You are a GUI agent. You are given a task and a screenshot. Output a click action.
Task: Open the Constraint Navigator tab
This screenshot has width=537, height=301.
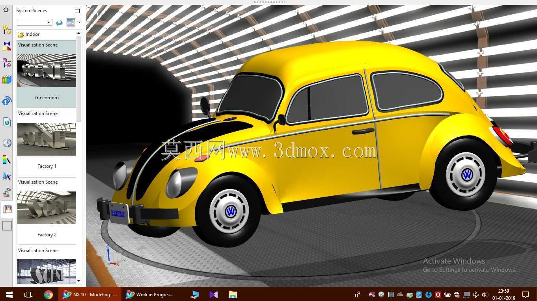(7, 46)
